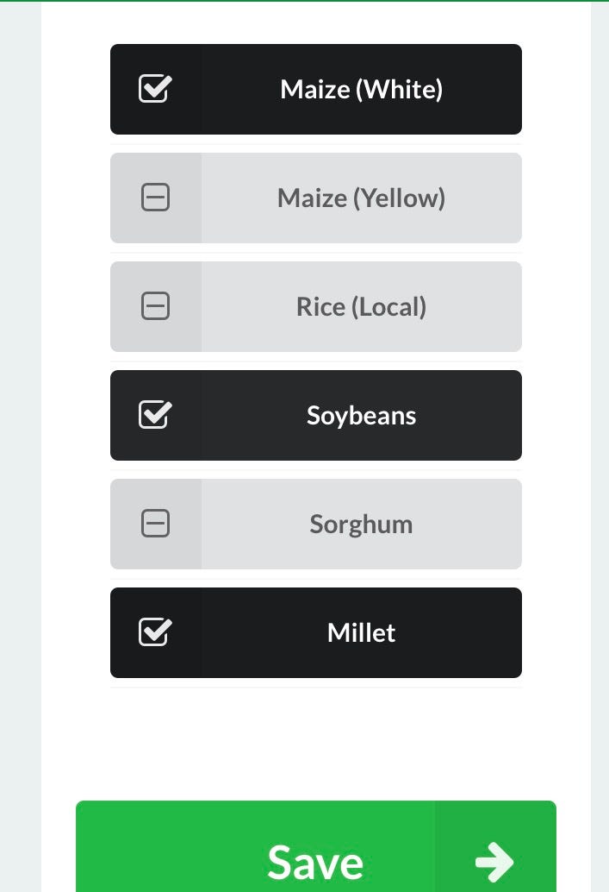The width and height of the screenshot is (609, 892).
Task: Tick the Rice (Local) minus-box icon
Action: click(155, 306)
